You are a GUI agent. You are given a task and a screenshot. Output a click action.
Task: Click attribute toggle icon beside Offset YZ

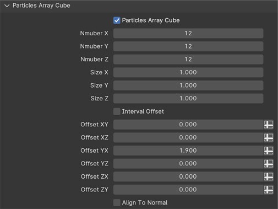pyautogui.click(x=269, y=164)
